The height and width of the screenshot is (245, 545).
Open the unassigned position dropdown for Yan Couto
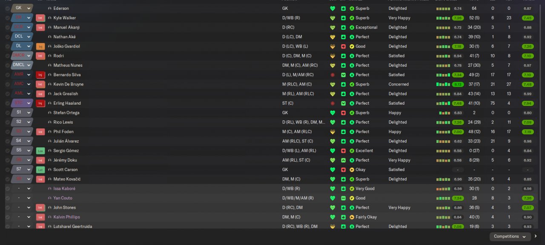22,198
